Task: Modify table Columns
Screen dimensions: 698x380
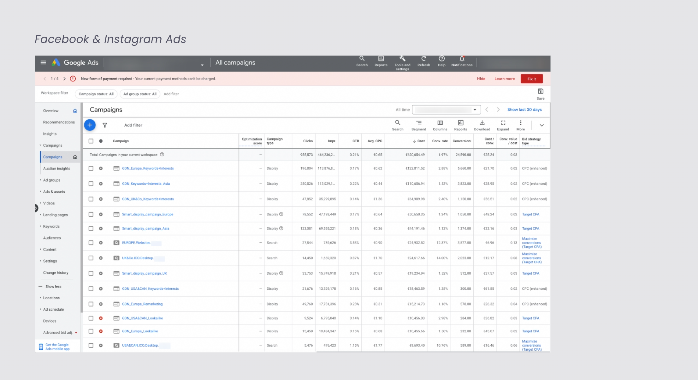Action: pyautogui.click(x=440, y=125)
